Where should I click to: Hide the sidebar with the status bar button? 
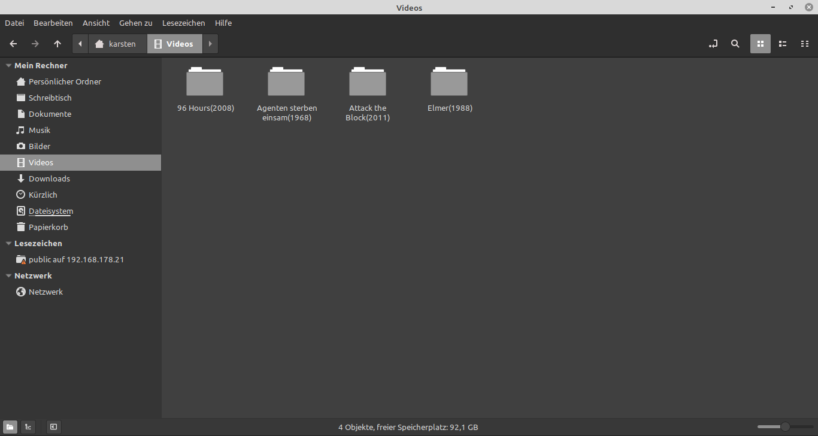pyautogui.click(x=53, y=427)
